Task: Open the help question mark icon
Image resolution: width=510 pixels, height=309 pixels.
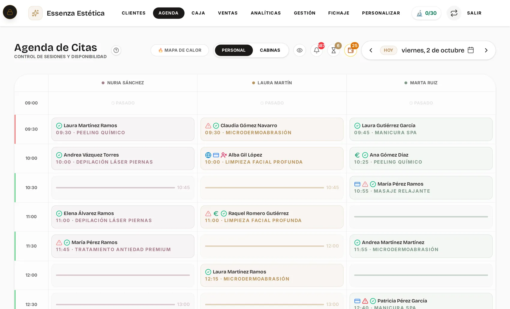Action: (116, 50)
